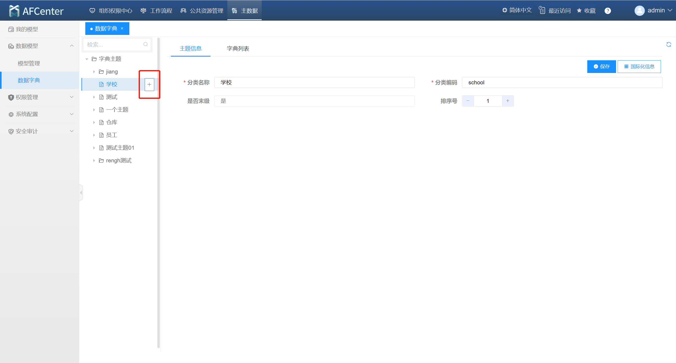Click the refresh icon at top right

(668, 44)
